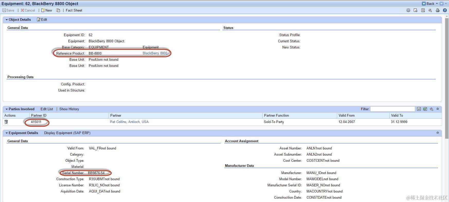Click the Reference Product value BB-8800

click(x=95, y=54)
